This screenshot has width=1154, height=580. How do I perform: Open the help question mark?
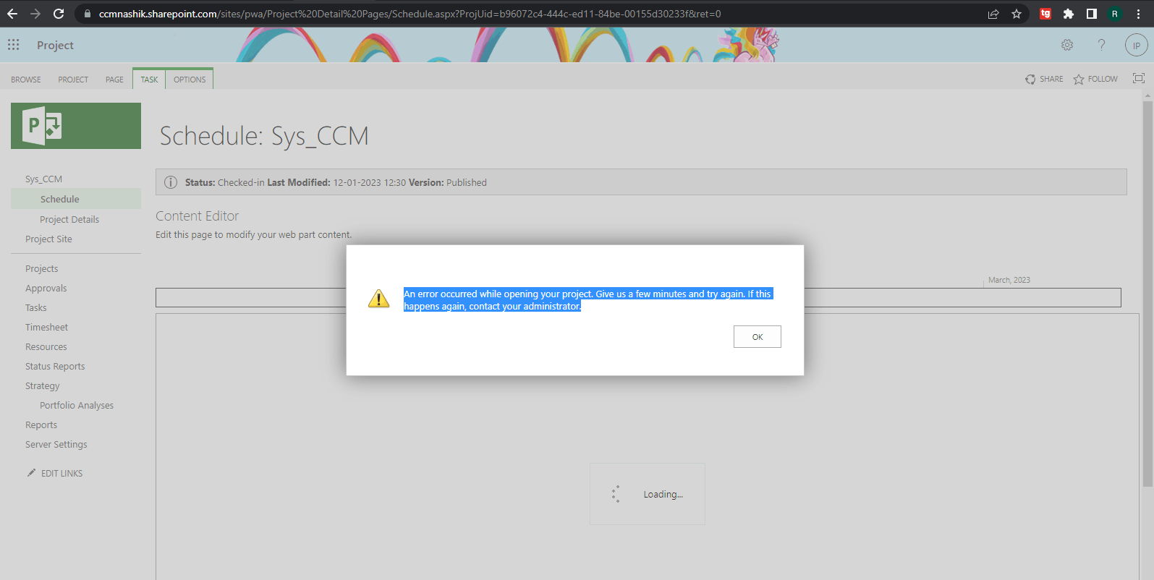pos(1101,45)
